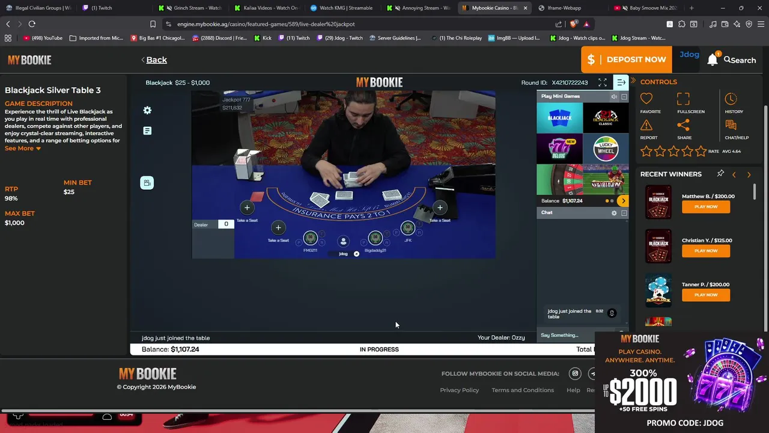Collapse the side panel toggle button

(621, 82)
